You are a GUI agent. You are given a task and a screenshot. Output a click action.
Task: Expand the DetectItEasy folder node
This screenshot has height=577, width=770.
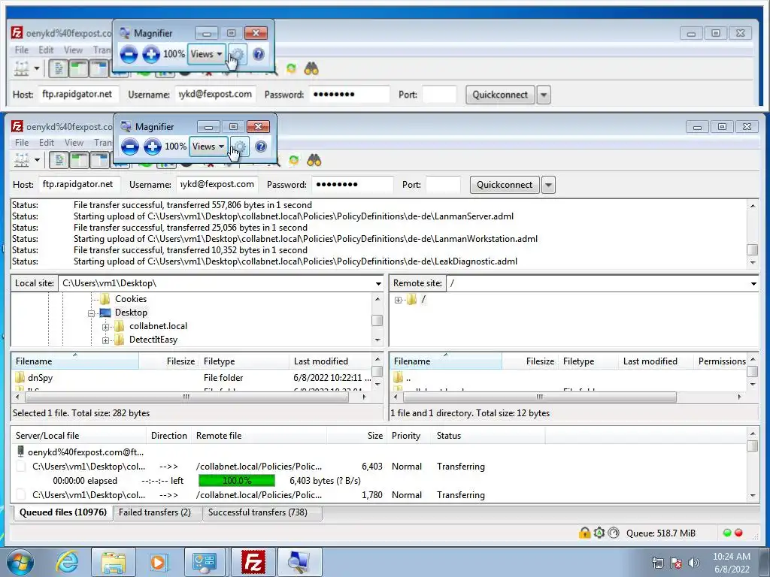105,340
